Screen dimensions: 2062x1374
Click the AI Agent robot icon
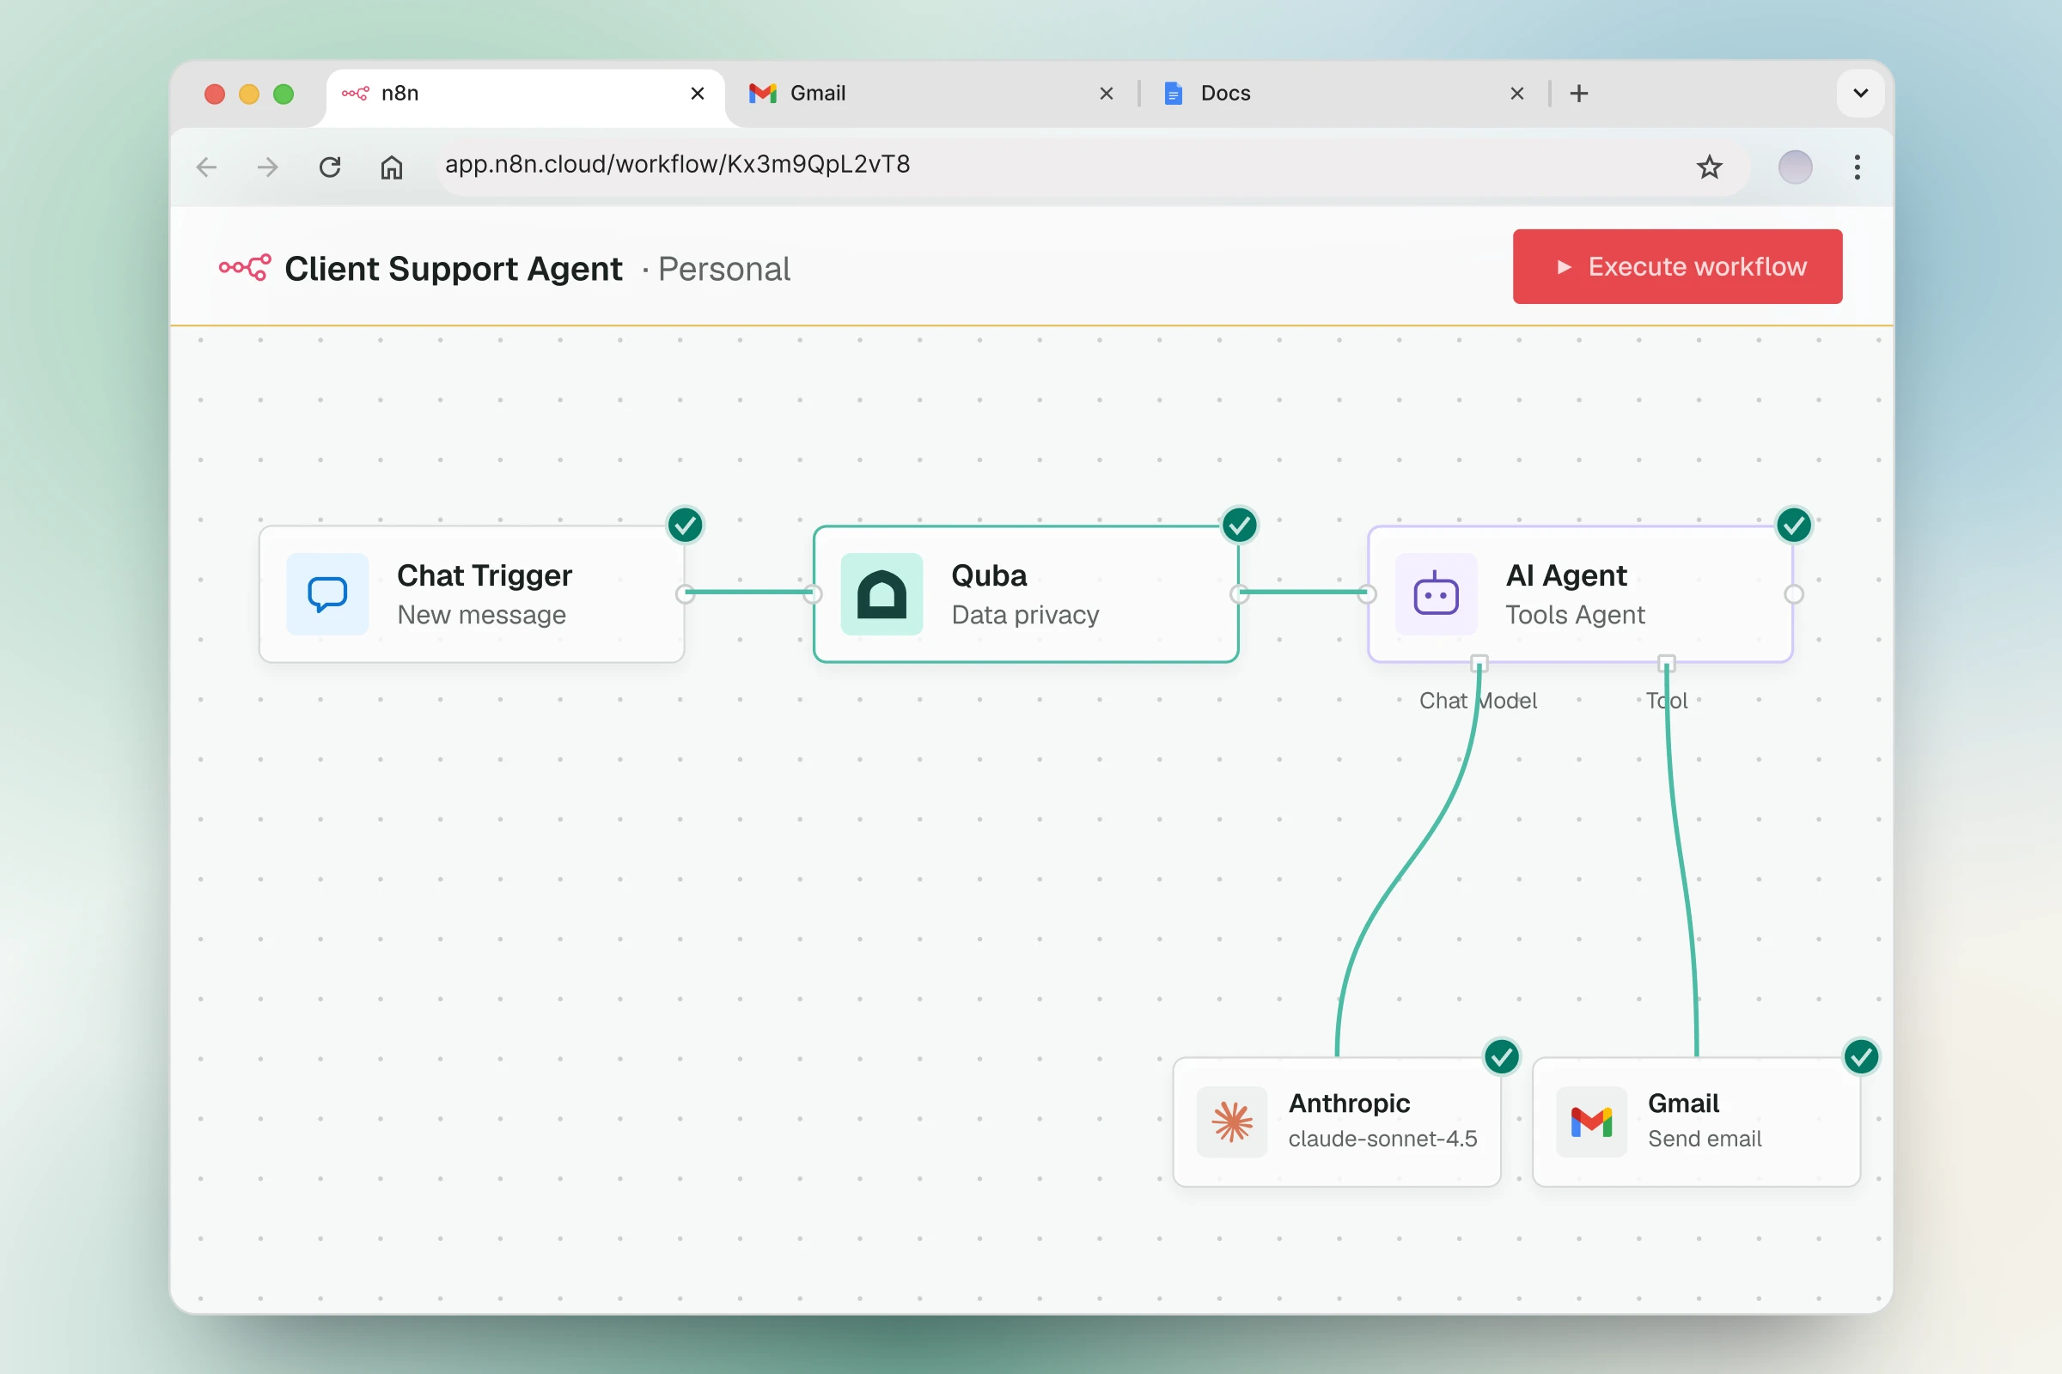click(1436, 594)
